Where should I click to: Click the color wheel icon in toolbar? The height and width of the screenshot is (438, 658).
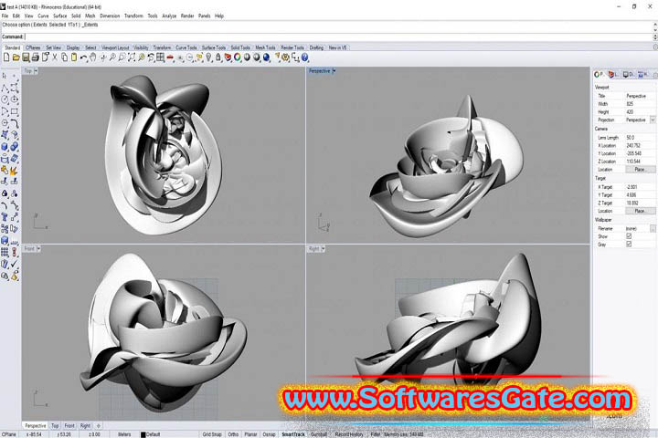[238, 57]
